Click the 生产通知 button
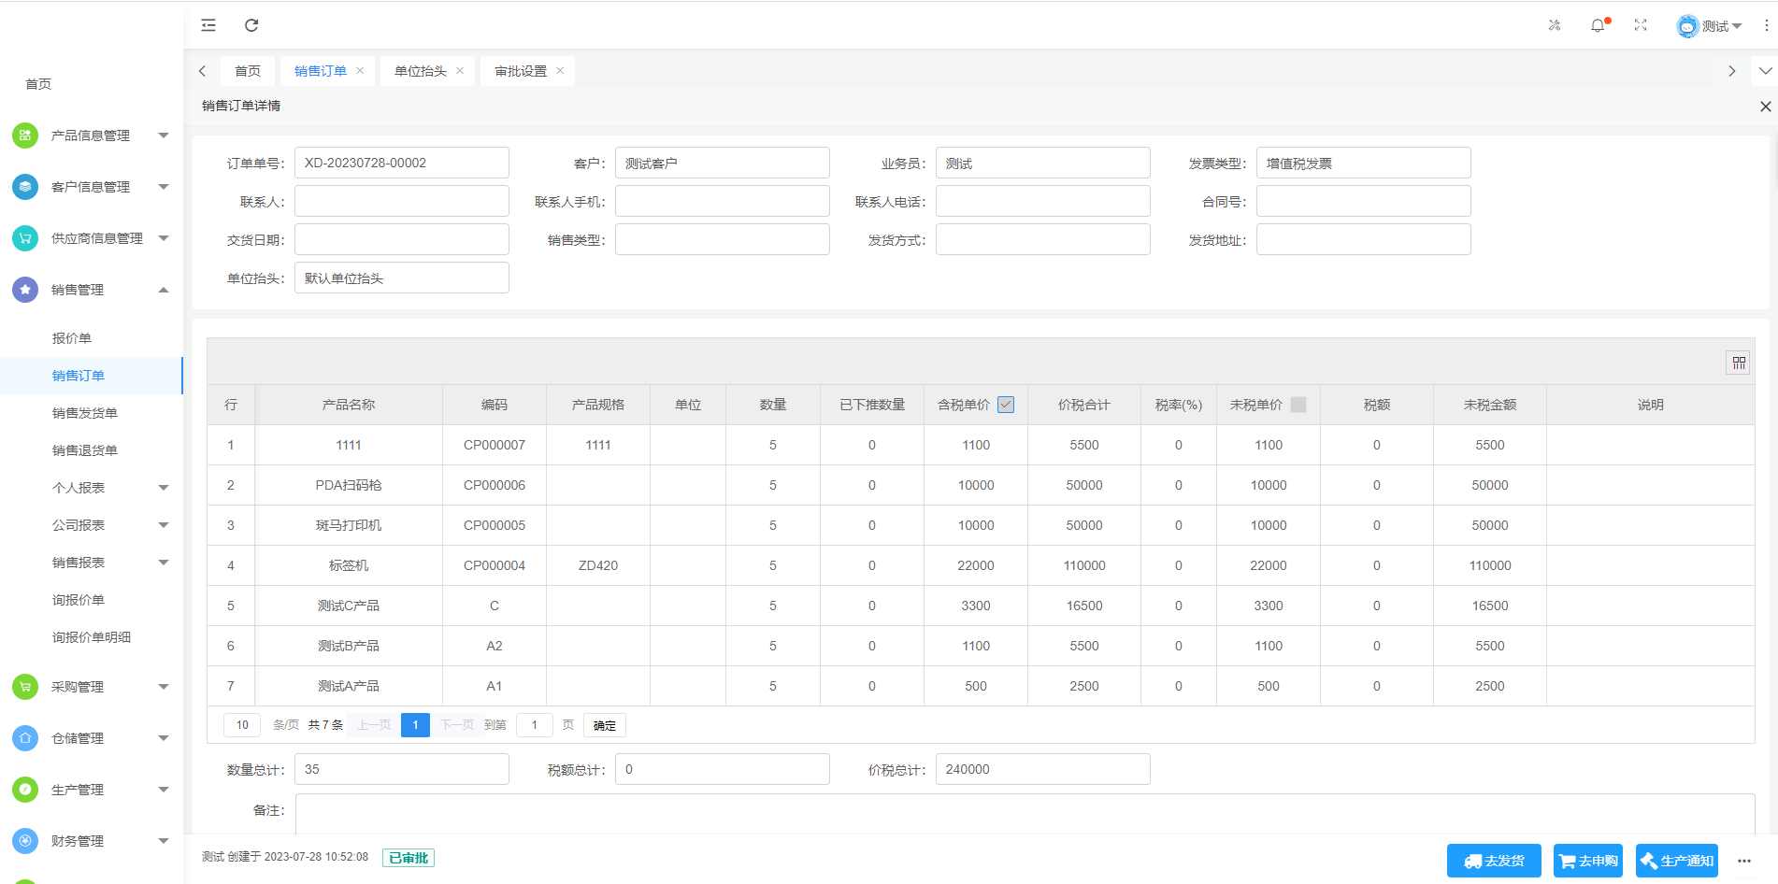This screenshot has height=884, width=1778. point(1676,861)
